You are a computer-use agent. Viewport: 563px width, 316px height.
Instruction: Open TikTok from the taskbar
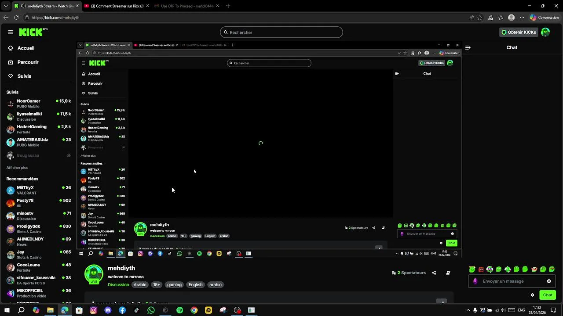pyautogui.click(x=136, y=310)
